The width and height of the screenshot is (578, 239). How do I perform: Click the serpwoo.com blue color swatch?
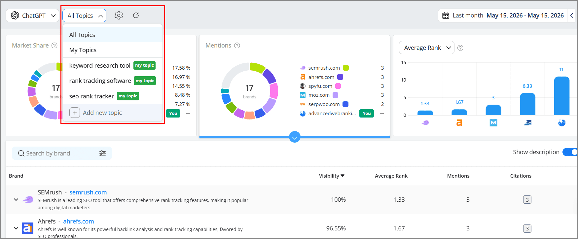point(345,104)
